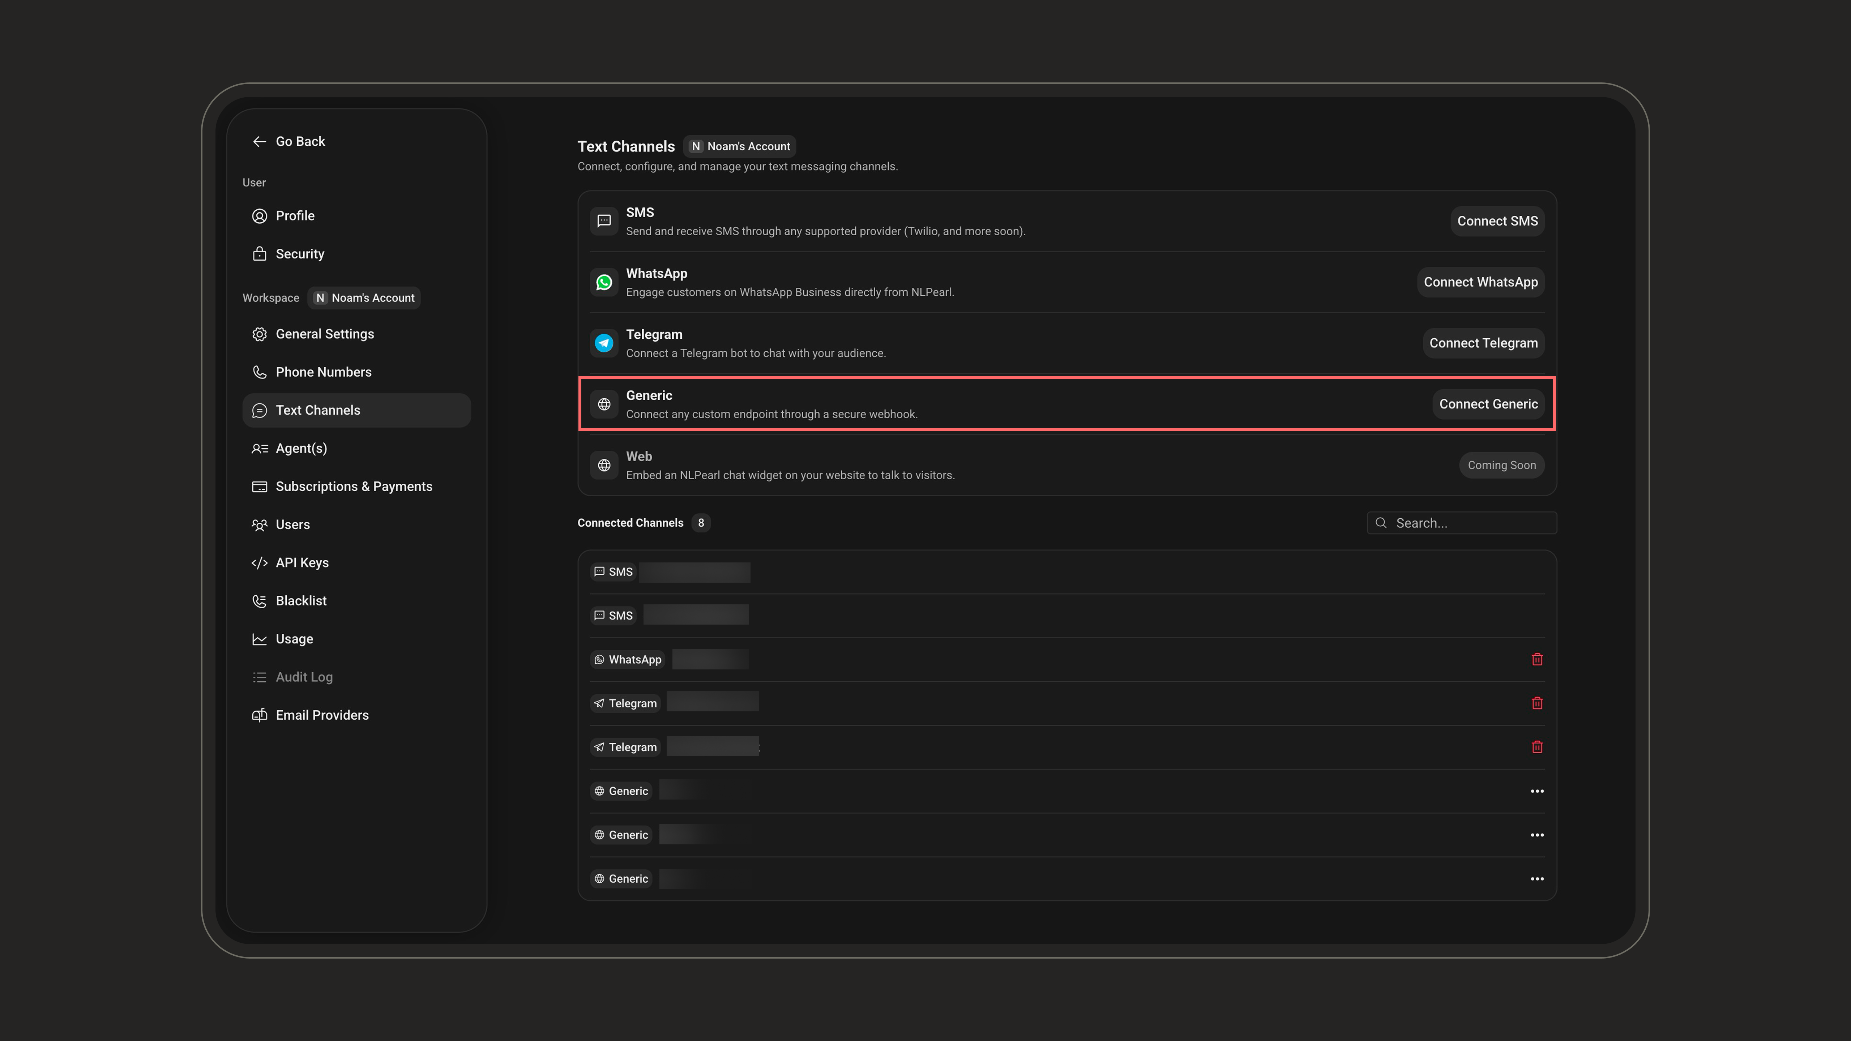Open the Usage page label
Viewport: 1851px width, 1041px height.
(x=295, y=639)
